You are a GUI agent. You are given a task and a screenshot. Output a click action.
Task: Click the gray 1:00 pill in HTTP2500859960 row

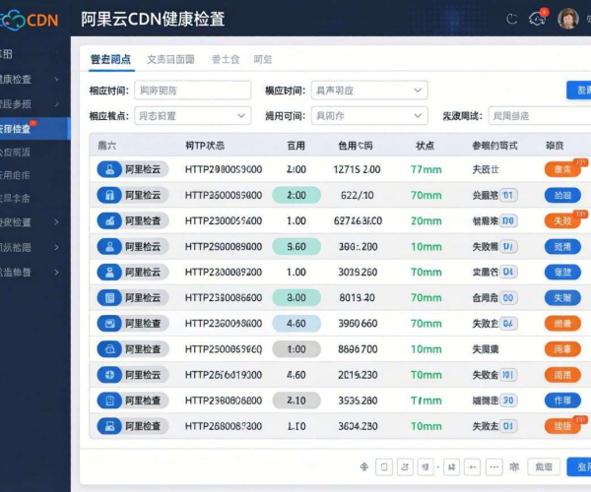(296, 349)
